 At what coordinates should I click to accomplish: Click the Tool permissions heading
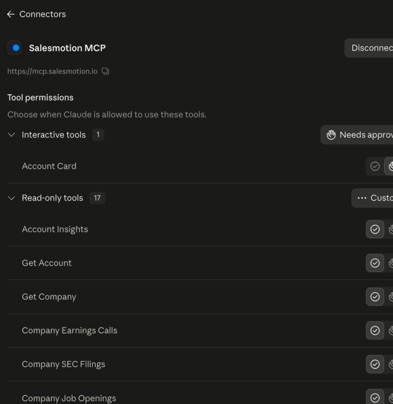40,98
